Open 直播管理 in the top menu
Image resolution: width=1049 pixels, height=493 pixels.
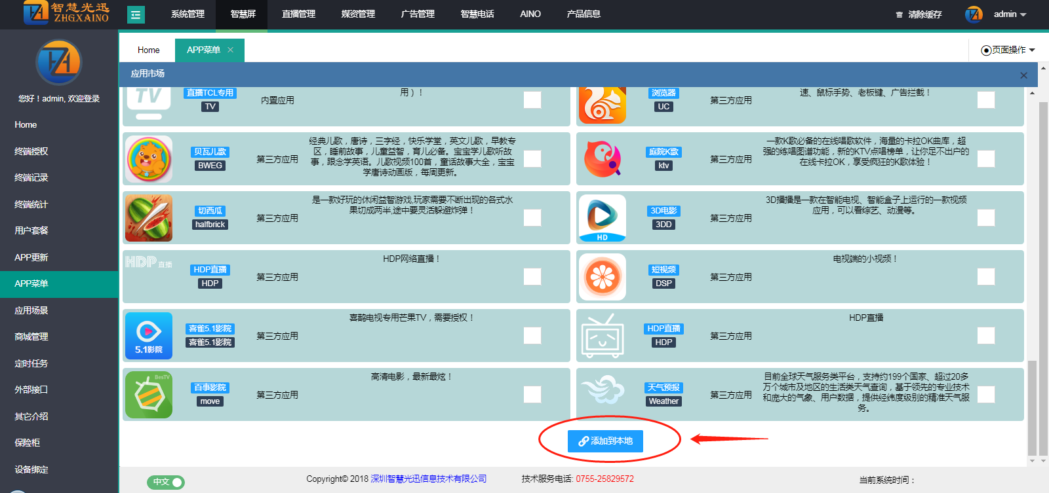[298, 14]
